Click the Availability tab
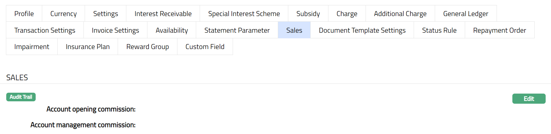This screenshot has height=134, width=551. pyautogui.click(x=172, y=30)
